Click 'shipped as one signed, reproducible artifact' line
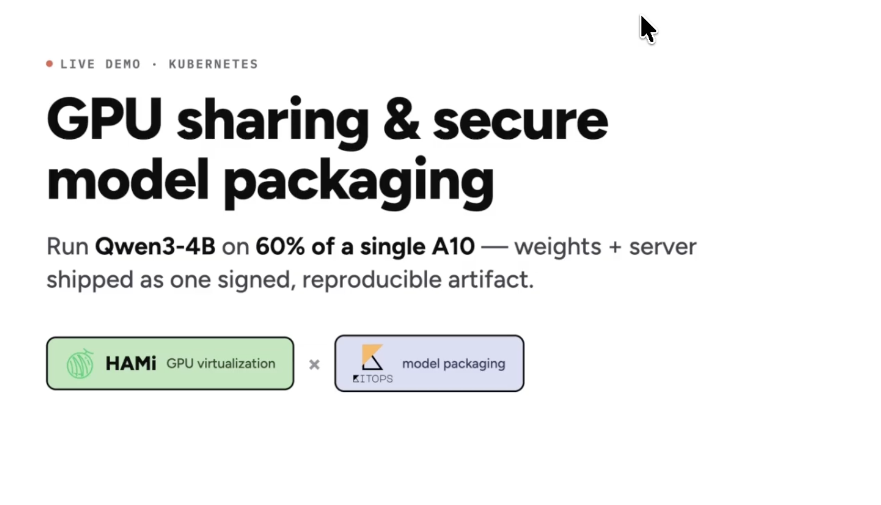 pyautogui.click(x=290, y=279)
